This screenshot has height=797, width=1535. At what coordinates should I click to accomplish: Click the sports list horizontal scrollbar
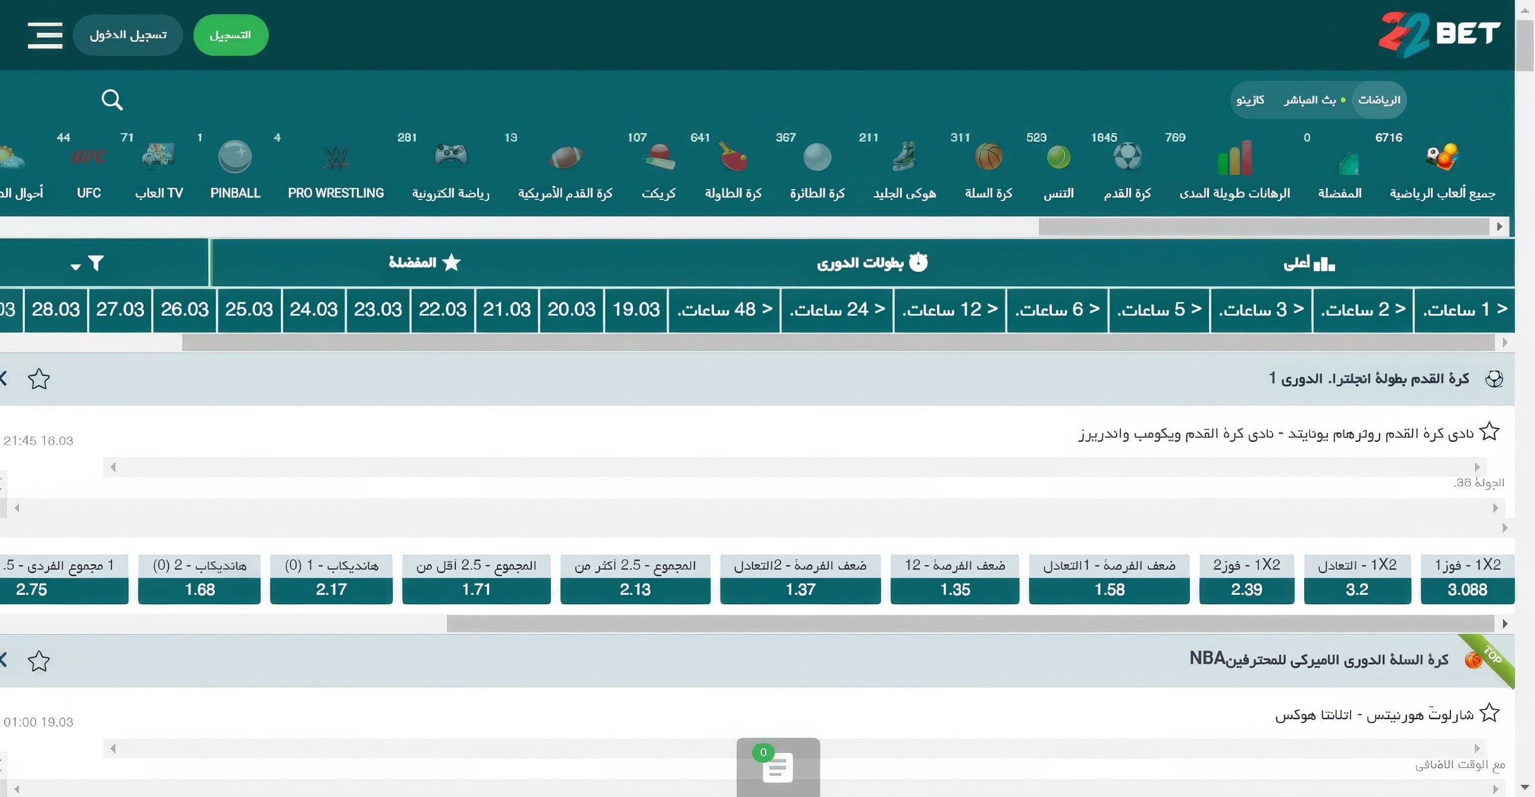1263,227
